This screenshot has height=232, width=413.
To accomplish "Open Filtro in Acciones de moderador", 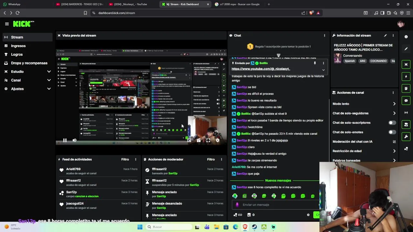I will click(211, 159).
